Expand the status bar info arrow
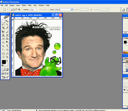The height and width of the screenshot is (111, 128). click(37, 110)
